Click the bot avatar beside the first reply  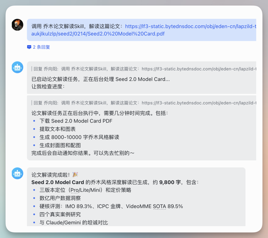click(x=17, y=67)
